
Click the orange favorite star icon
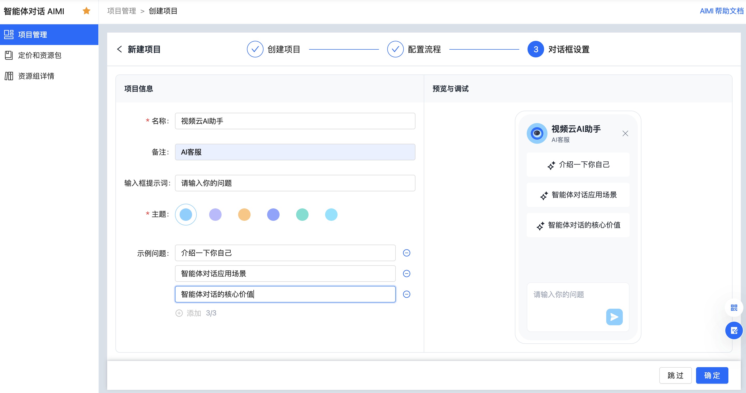click(x=86, y=11)
